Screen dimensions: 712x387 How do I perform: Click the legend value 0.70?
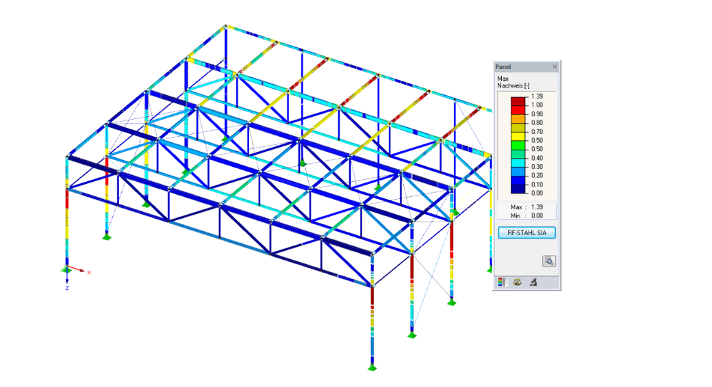pos(537,131)
